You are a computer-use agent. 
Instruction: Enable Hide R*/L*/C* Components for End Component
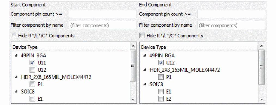pyautogui.click(x=142, y=36)
